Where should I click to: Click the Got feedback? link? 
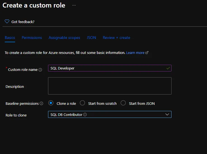tap(23, 22)
